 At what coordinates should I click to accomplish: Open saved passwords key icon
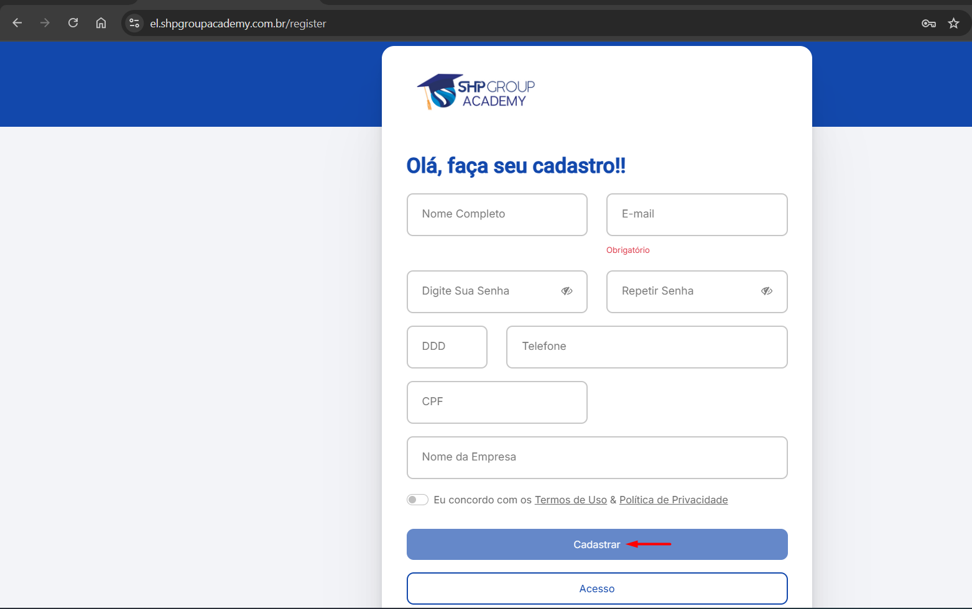coord(928,23)
